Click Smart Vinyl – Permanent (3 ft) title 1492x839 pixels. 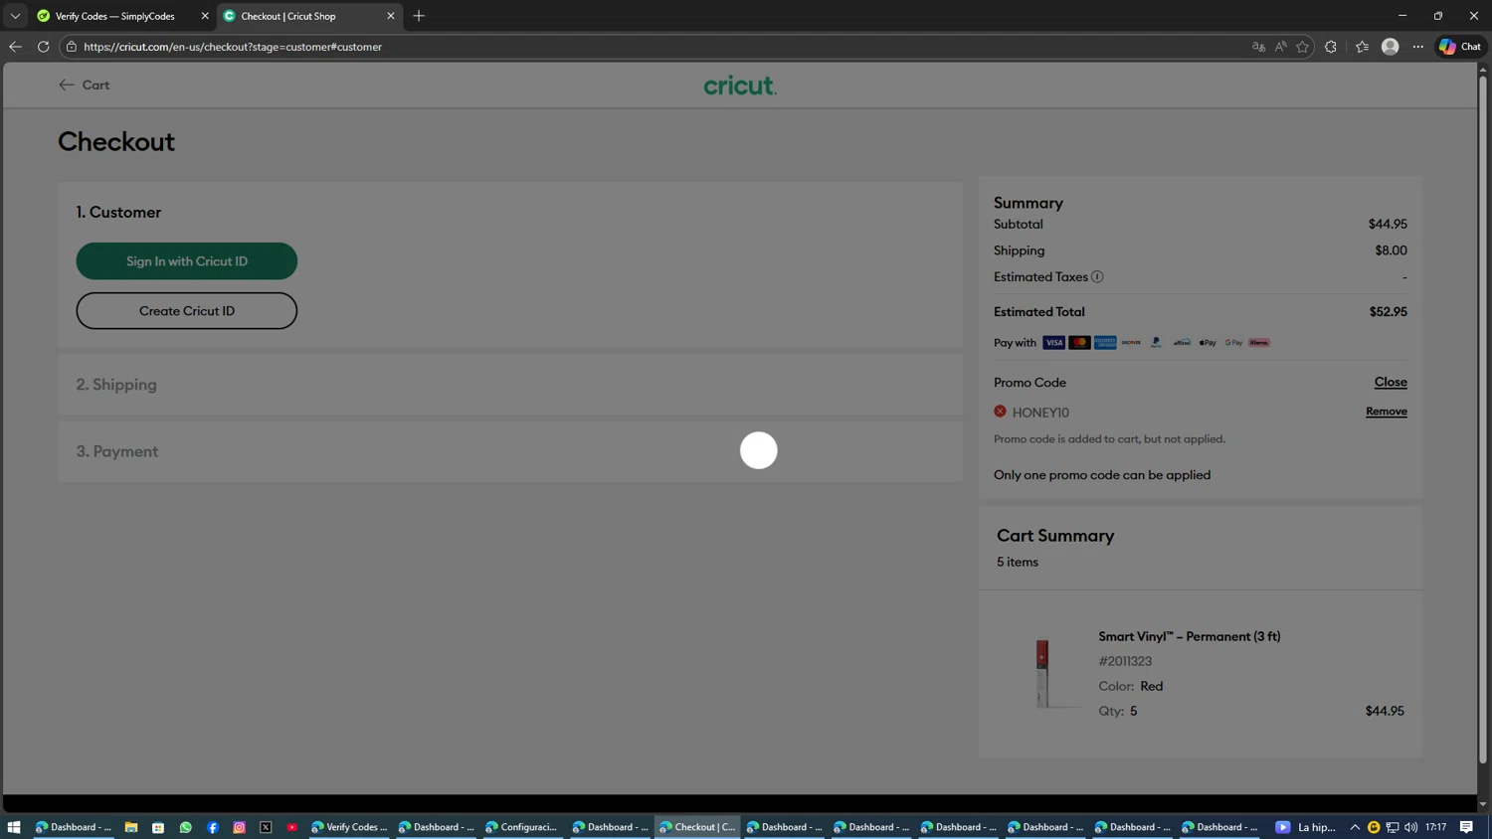[x=1189, y=636]
